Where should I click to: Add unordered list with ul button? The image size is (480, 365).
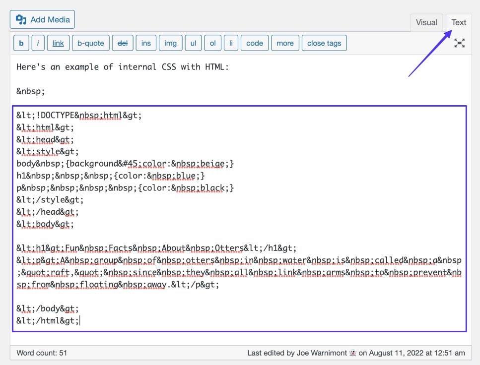click(x=193, y=43)
